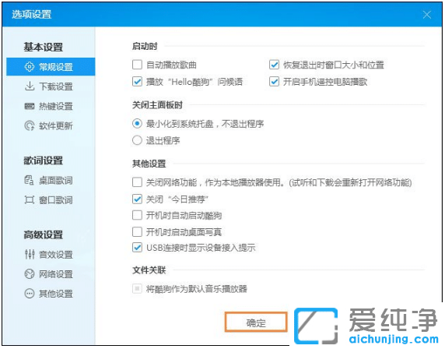Select 最小化到系统托盘，不退出程序 radio button
Image resolution: width=445 pixels, height=349 pixels.
(x=137, y=124)
